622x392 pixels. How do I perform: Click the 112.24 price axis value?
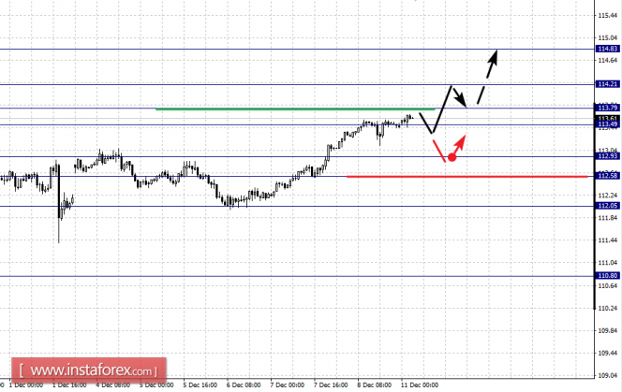[x=608, y=196]
